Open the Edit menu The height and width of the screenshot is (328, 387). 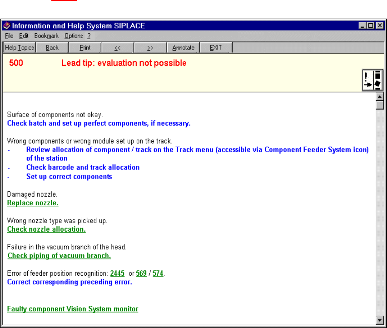point(24,36)
